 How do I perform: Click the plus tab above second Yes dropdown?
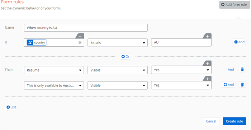(x=207, y=79)
